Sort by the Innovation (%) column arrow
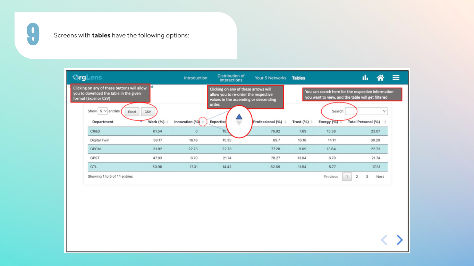Viewport: 474px width, 266px height. (x=203, y=122)
